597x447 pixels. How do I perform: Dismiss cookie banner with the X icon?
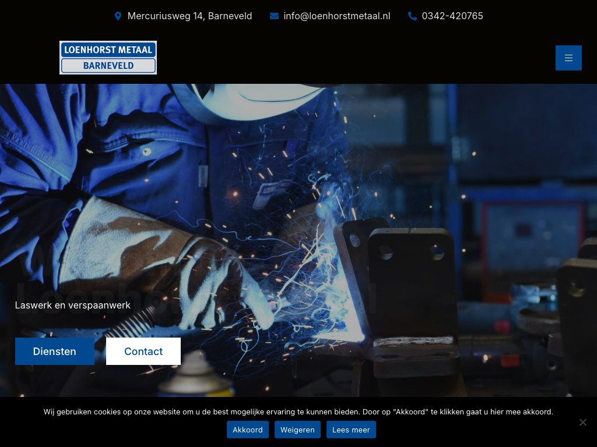582,422
